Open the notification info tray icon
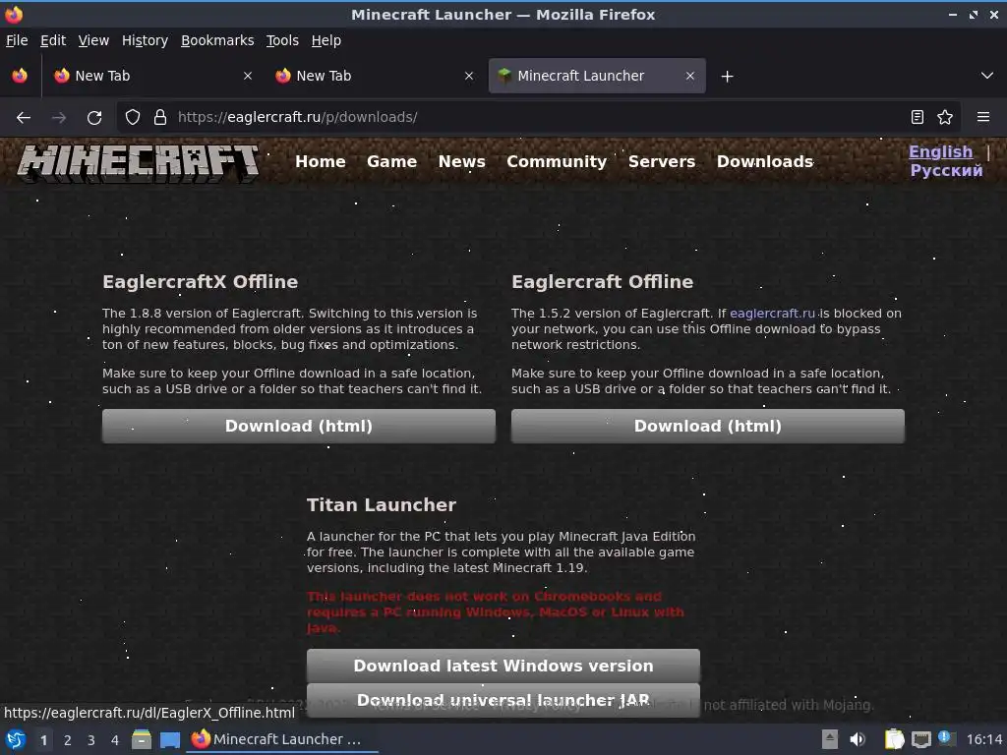This screenshot has width=1007, height=755. pyautogui.click(x=945, y=737)
